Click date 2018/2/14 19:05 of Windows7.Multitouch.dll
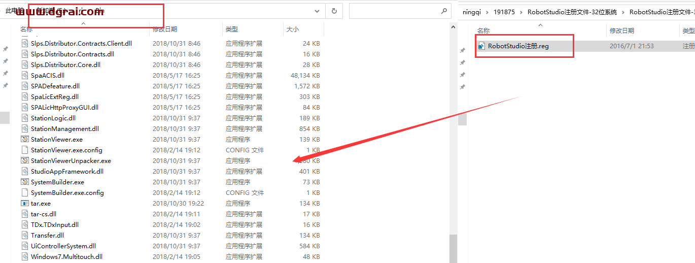The width and height of the screenshot is (695, 263). (177, 257)
